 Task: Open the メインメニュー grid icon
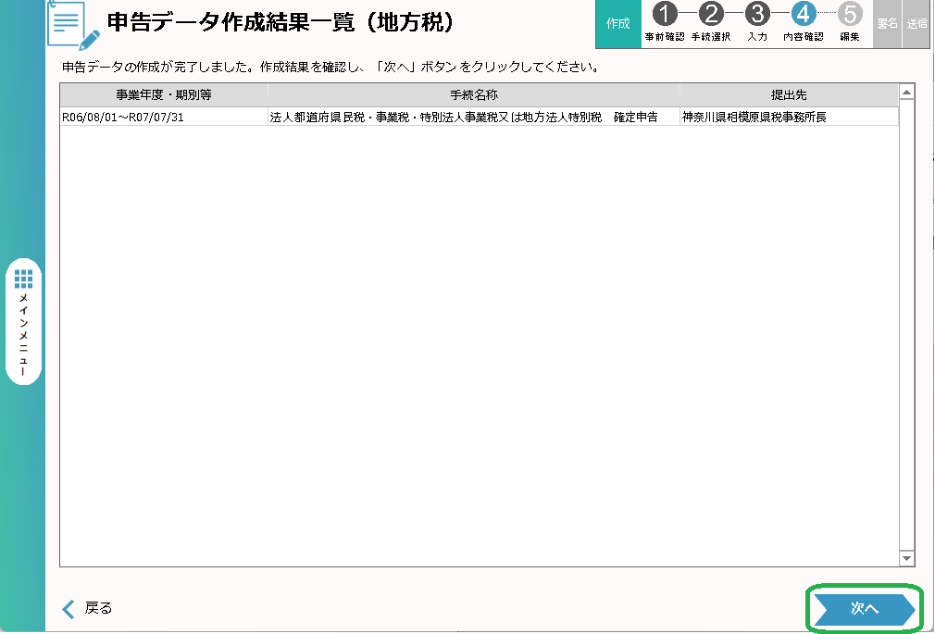pyautogui.click(x=24, y=279)
